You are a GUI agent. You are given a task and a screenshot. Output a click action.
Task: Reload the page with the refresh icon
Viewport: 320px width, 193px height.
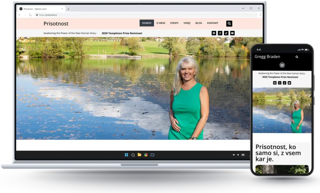click(x=30, y=15)
